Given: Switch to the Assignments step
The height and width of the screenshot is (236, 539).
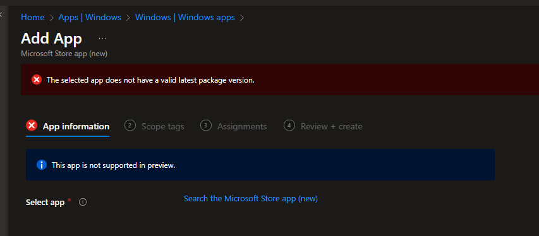Looking at the screenshot, I should click(233, 126).
